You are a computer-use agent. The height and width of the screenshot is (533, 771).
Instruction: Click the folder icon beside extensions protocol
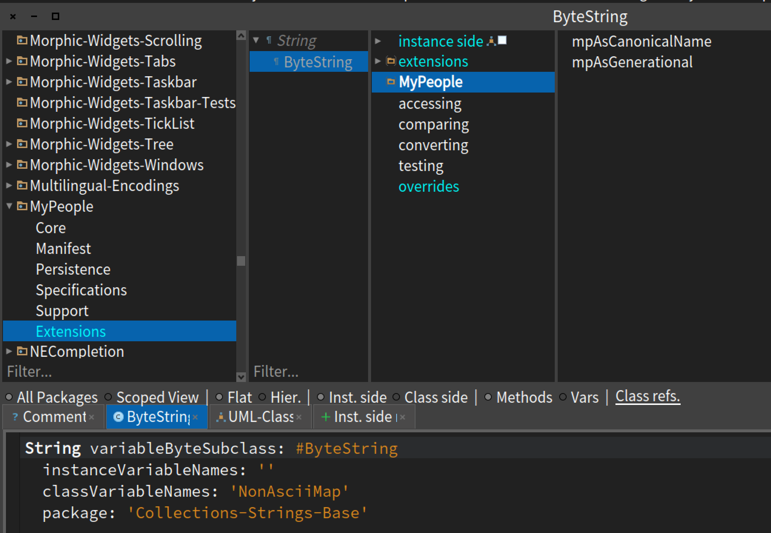click(x=391, y=61)
